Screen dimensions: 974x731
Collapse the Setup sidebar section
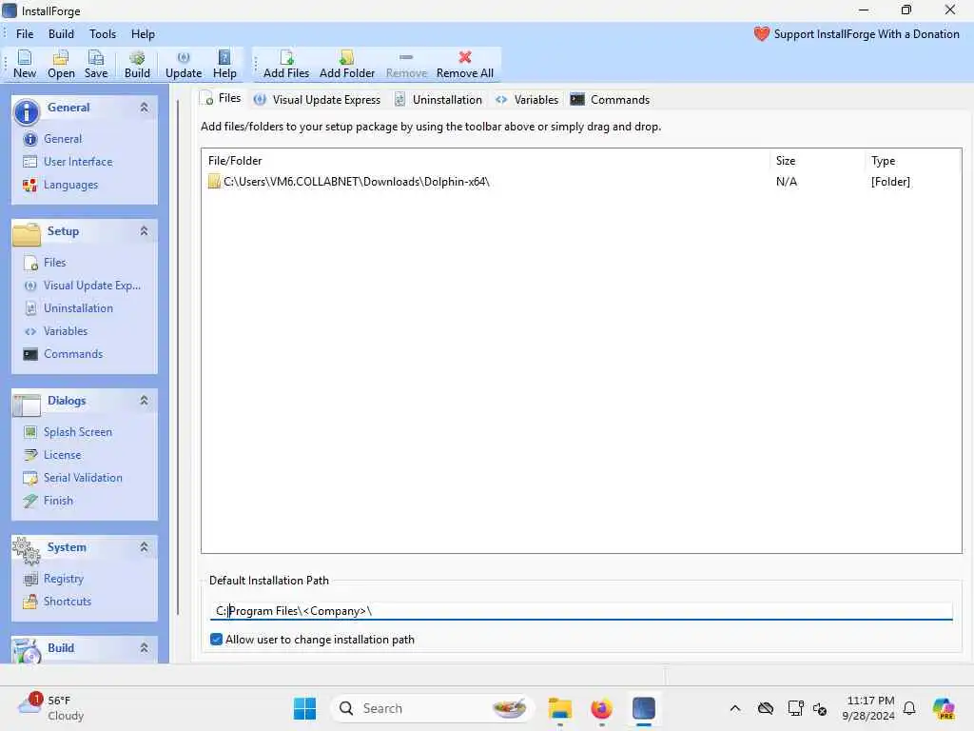tap(145, 231)
